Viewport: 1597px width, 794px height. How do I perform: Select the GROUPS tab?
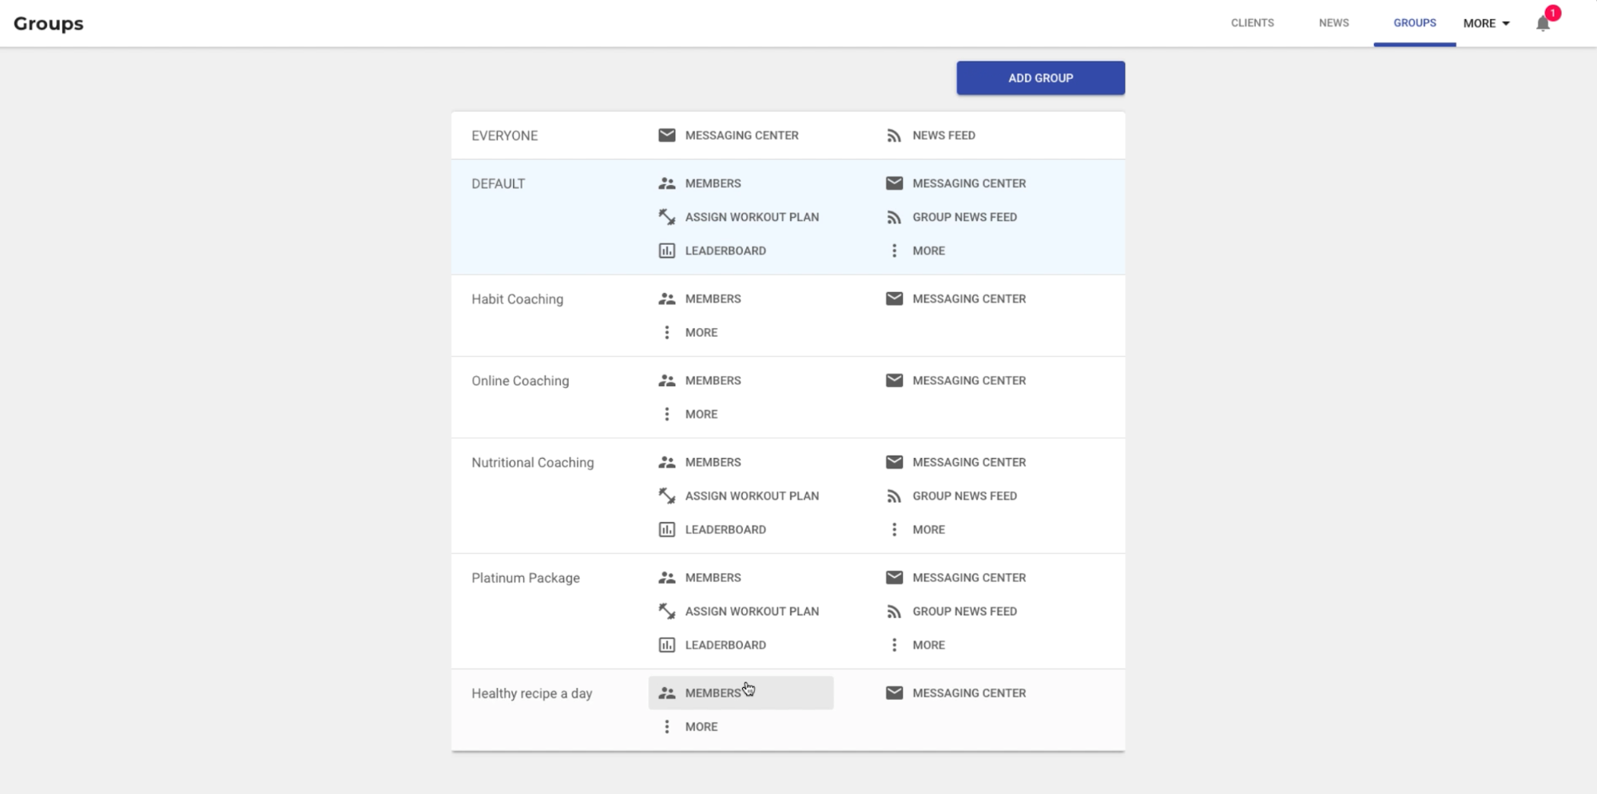click(x=1414, y=23)
